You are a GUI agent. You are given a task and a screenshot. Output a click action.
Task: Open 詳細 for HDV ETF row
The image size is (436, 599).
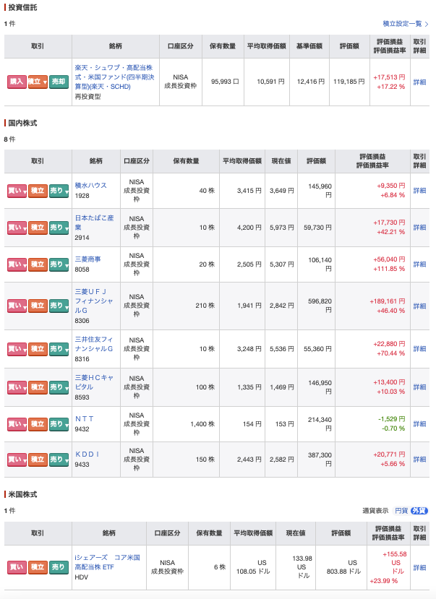419,568
